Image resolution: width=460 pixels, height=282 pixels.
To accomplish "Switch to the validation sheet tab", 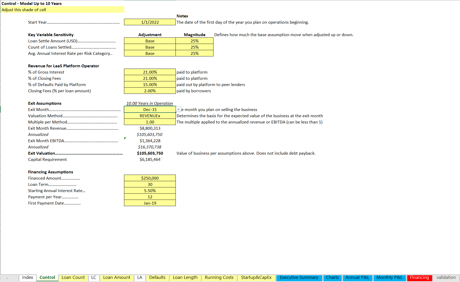I will pyautogui.click(x=446, y=278).
